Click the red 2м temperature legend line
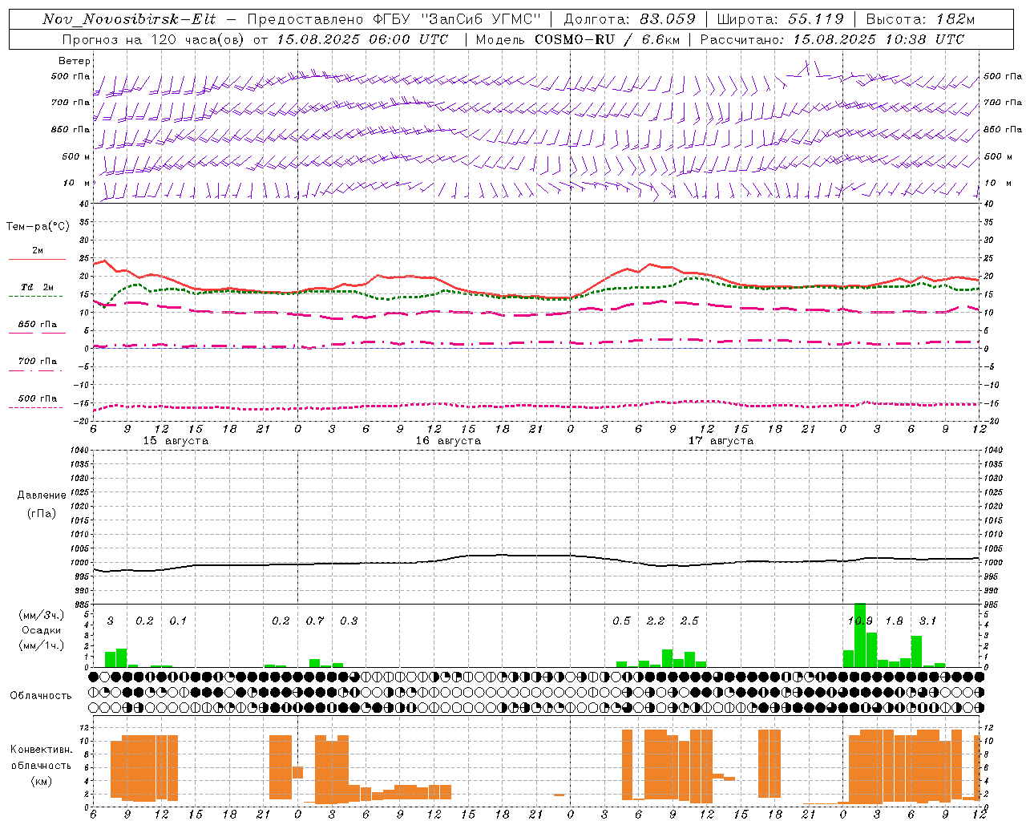This screenshot has height=821, width=1026. point(37,259)
